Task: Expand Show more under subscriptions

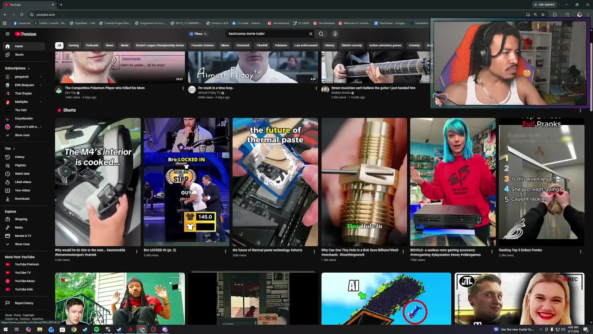Action: pos(24,135)
